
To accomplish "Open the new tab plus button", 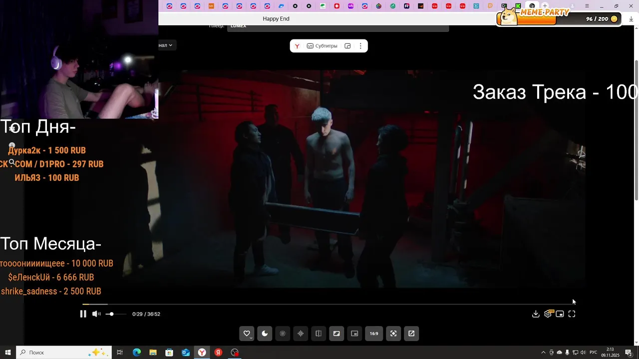I will click(x=545, y=6).
